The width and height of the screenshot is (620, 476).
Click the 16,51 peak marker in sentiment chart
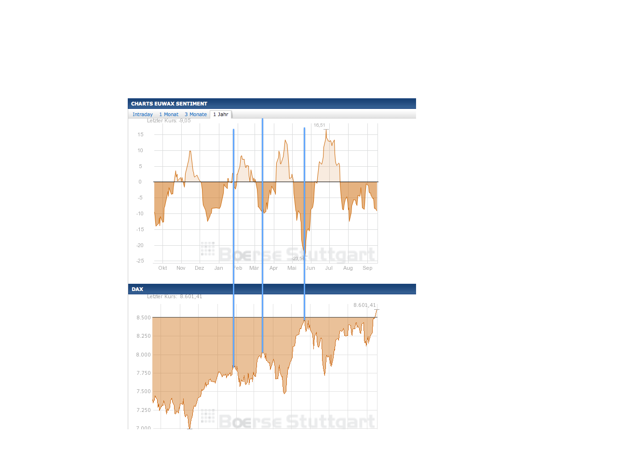[319, 125]
